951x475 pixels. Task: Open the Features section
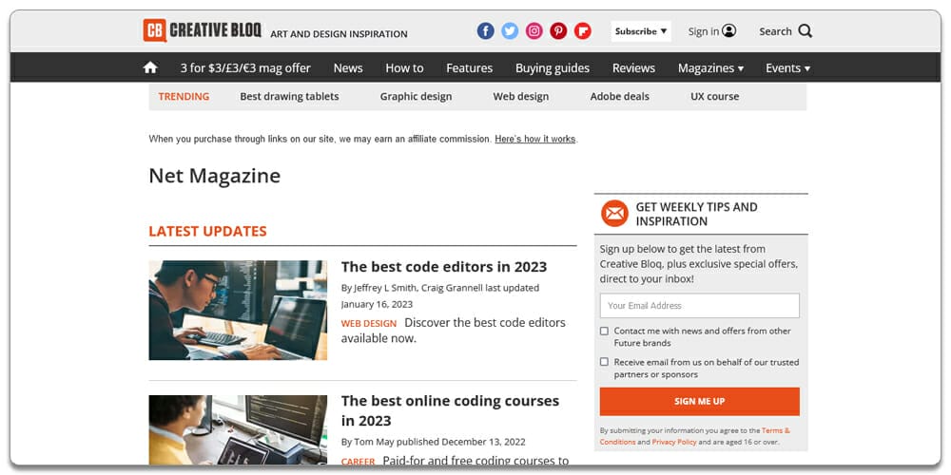[470, 67]
